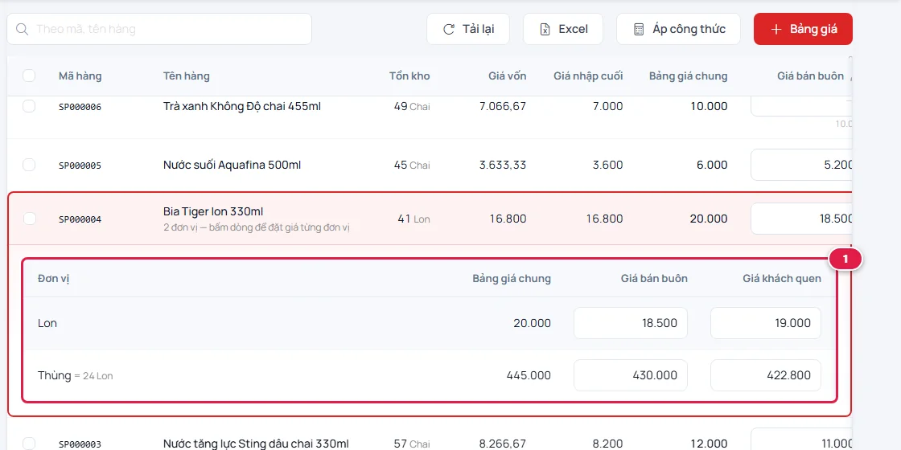The height and width of the screenshot is (450, 901).
Task: Expand Nước tăng lực Sting dâu chai 330ml
Action: [256, 444]
